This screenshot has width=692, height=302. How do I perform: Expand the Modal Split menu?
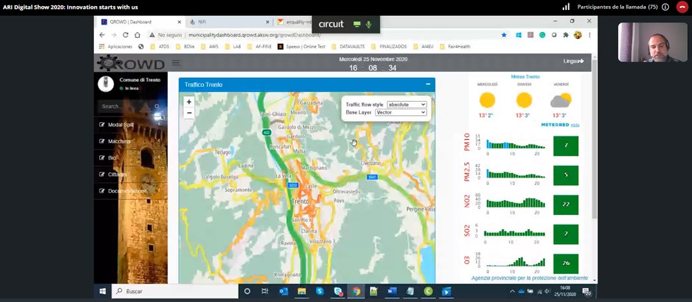point(130,125)
